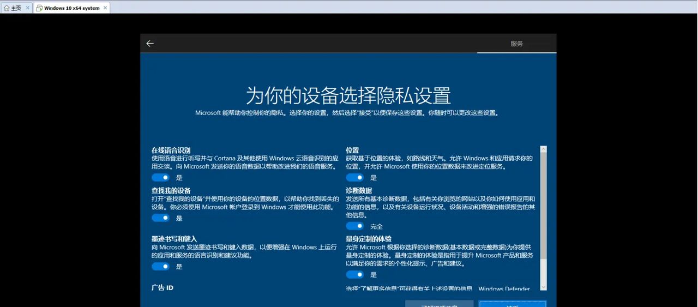Click the title 为你的设备选择隐私设置
This screenshot has height=307, width=698.
point(348,95)
